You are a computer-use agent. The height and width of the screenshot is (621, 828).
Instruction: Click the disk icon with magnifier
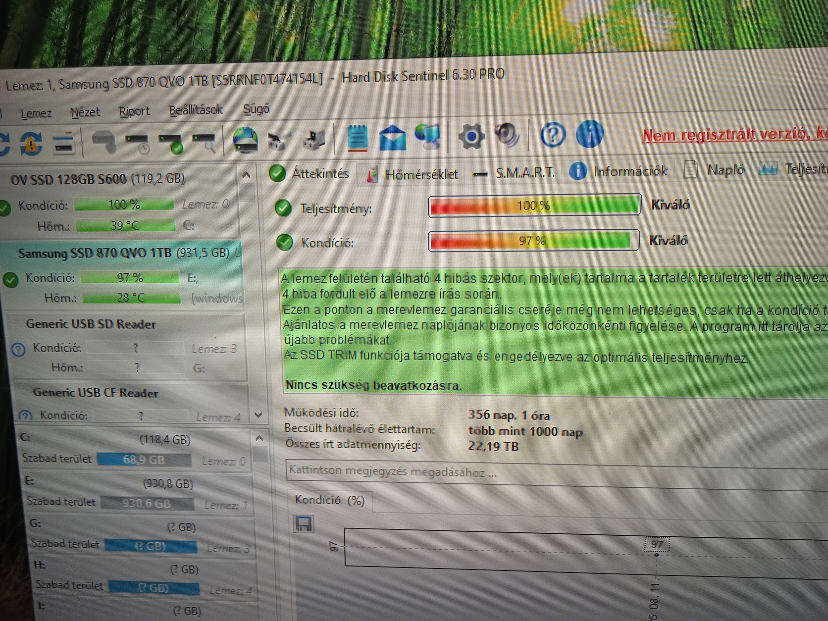click(204, 143)
